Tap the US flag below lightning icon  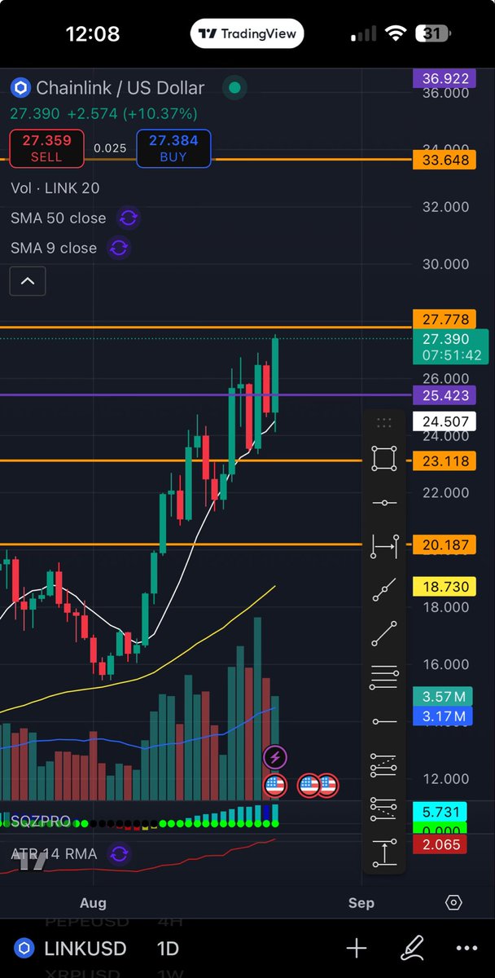coord(275,786)
